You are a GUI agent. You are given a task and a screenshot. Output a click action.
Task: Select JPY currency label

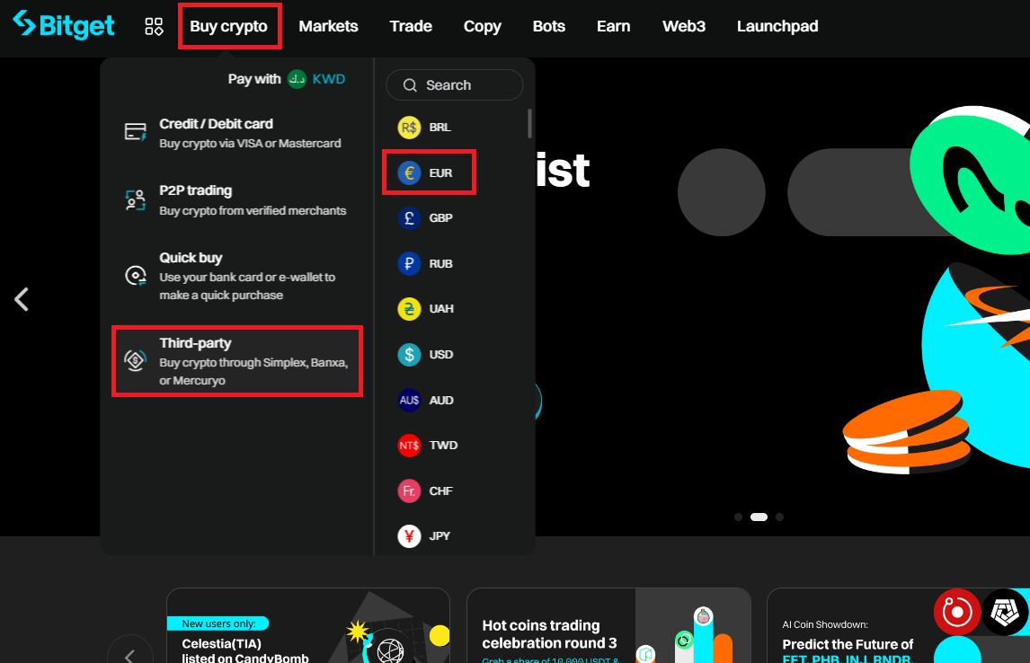(x=440, y=536)
